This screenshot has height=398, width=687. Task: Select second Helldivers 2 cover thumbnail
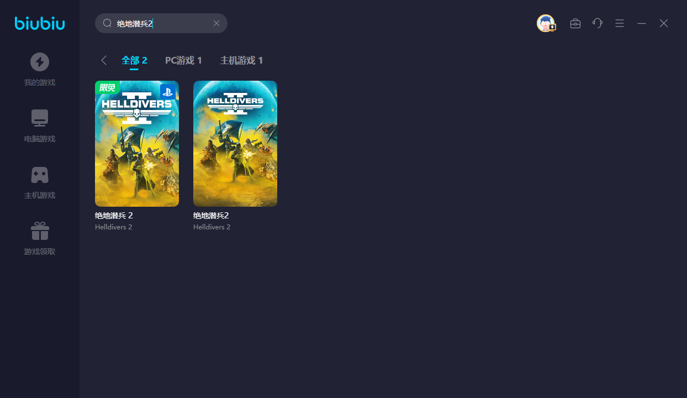pyautogui.click(x=235, y=144)
